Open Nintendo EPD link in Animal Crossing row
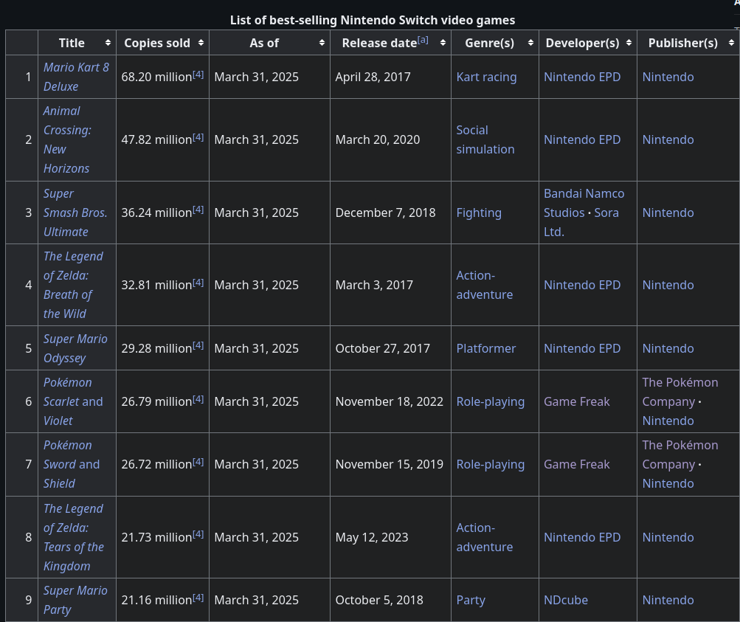The image size is (740, 622). point(582,139)
